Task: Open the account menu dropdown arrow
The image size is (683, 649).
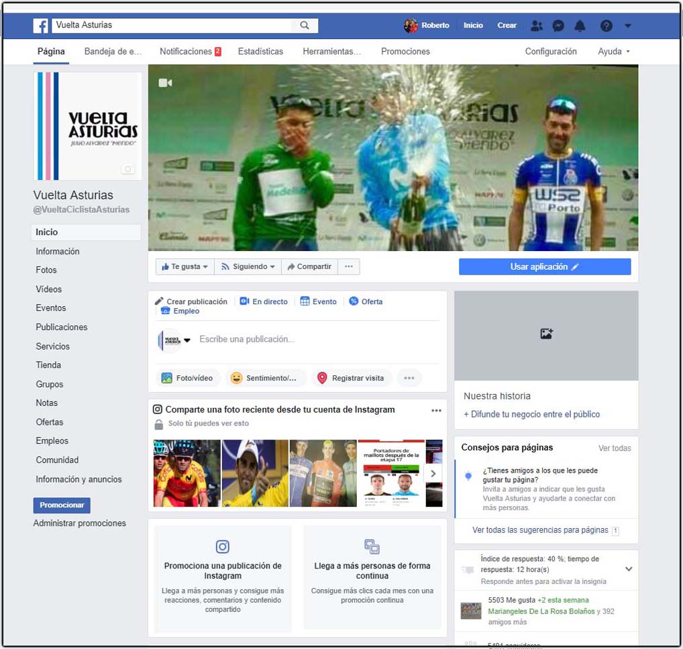Action: [628, 26]
